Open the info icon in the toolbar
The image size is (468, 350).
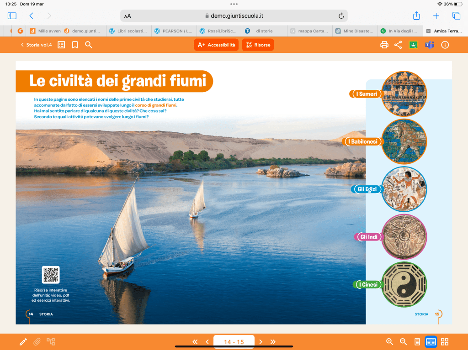[x=445, y=45]
